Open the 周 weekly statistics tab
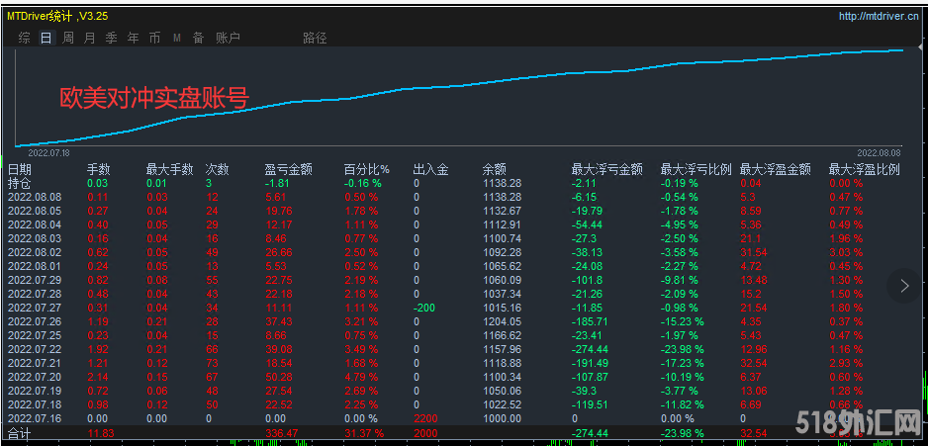 tap(67, 38)
